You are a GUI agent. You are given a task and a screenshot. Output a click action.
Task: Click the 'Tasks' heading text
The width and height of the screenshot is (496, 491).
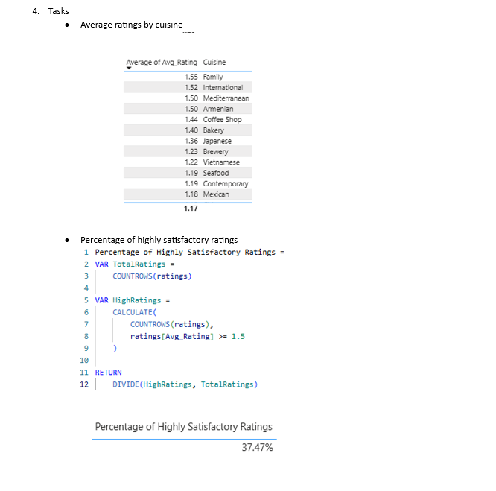(59, 11)
